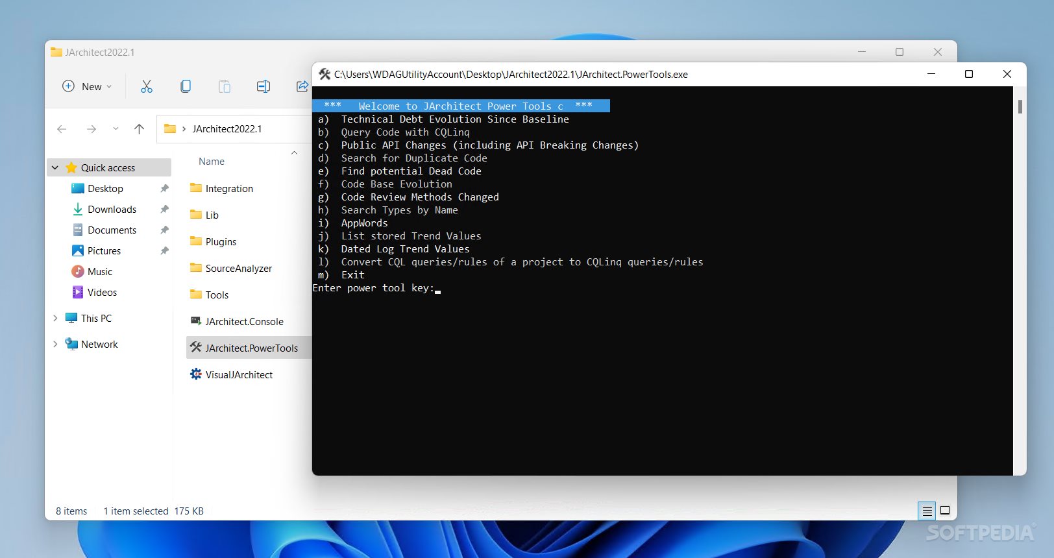
Task: Unpin Desktop using its pin icon
Action: [x=164, y=188]
